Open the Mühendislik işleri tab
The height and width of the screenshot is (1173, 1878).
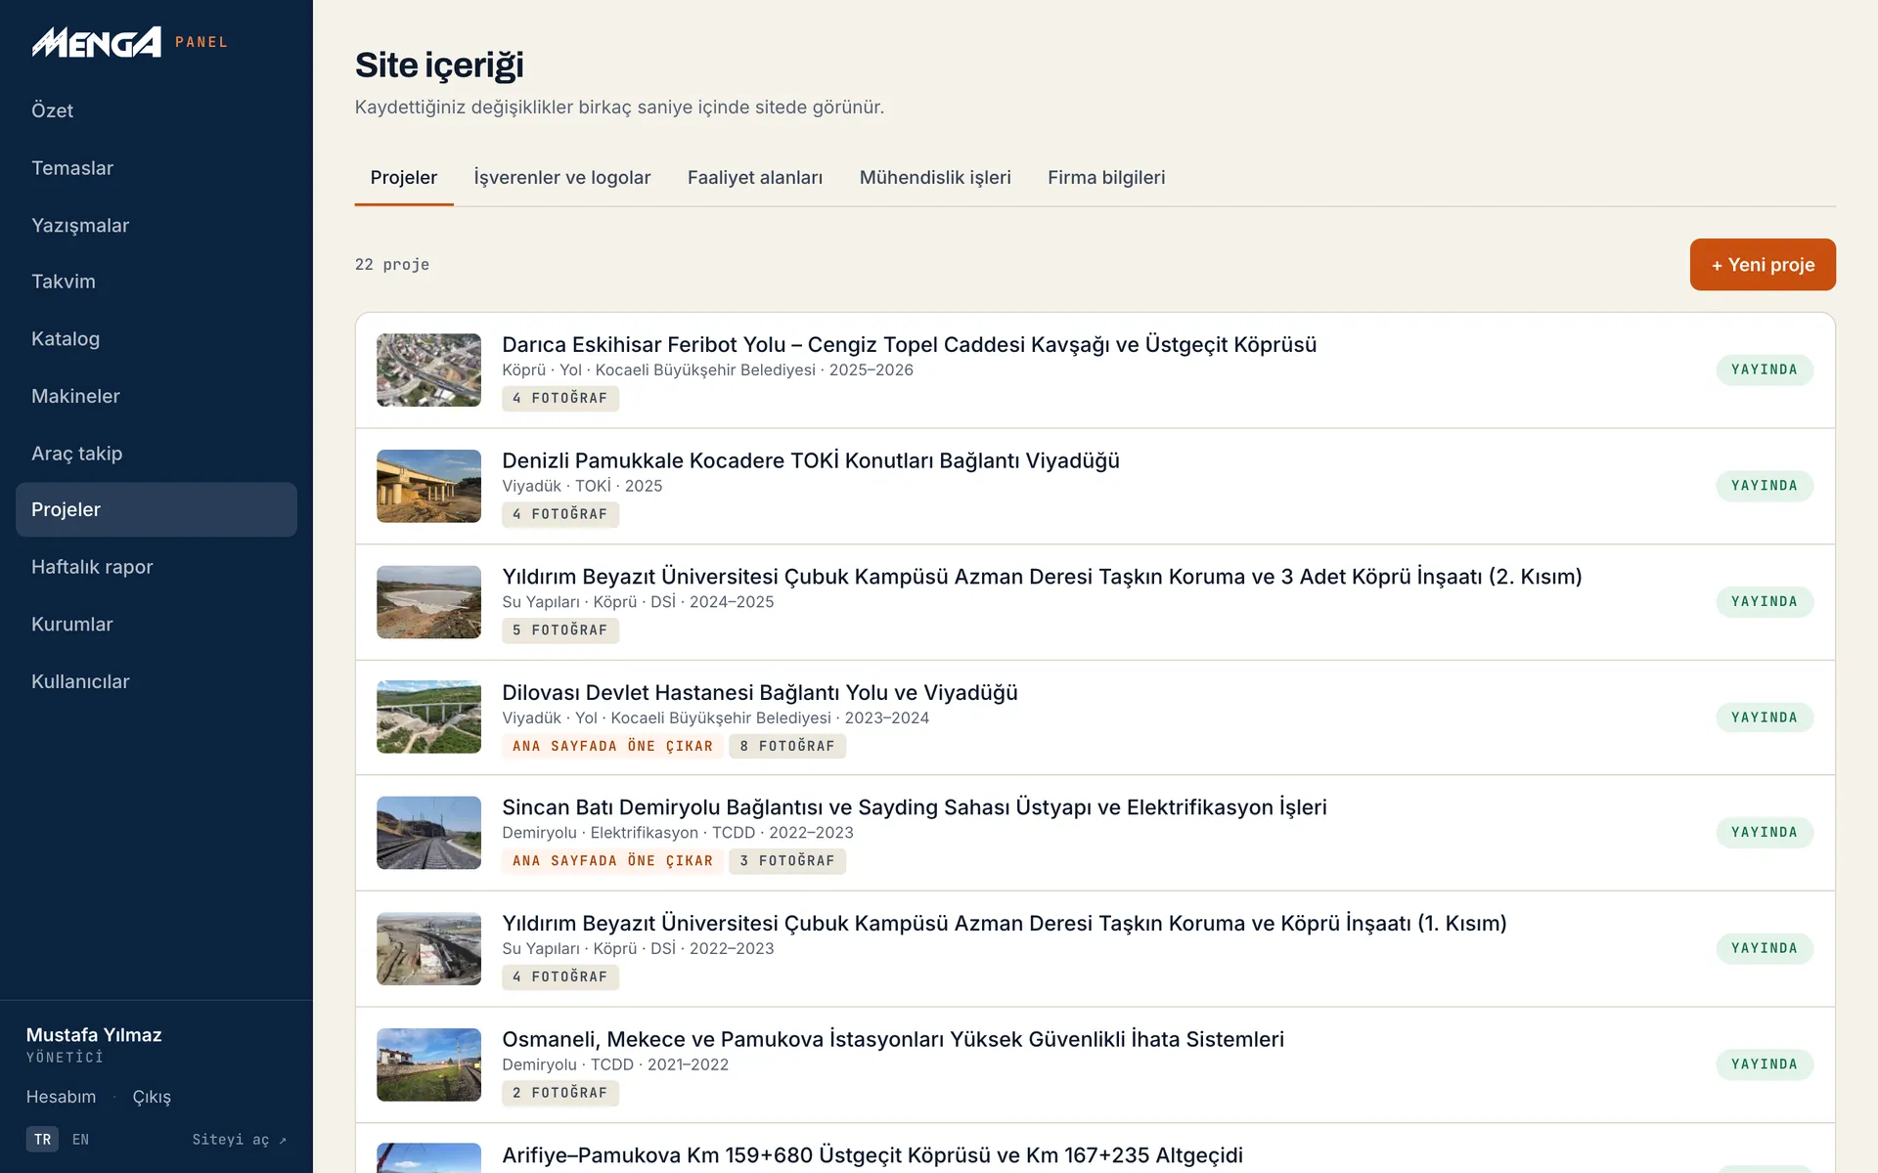pyautogui.click(x=935, y=178)
